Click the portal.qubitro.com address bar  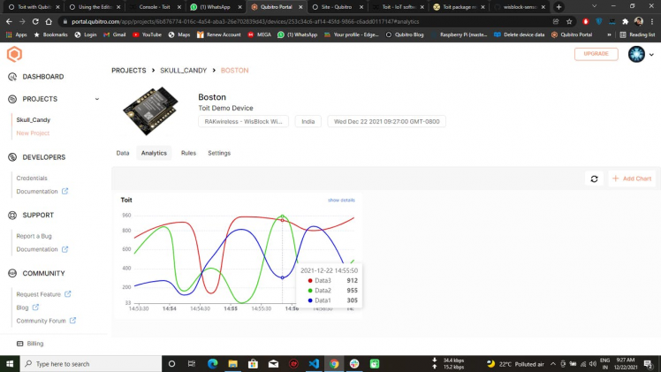(x=303, y=21)
